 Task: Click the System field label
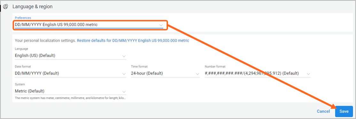click(20, 84)
